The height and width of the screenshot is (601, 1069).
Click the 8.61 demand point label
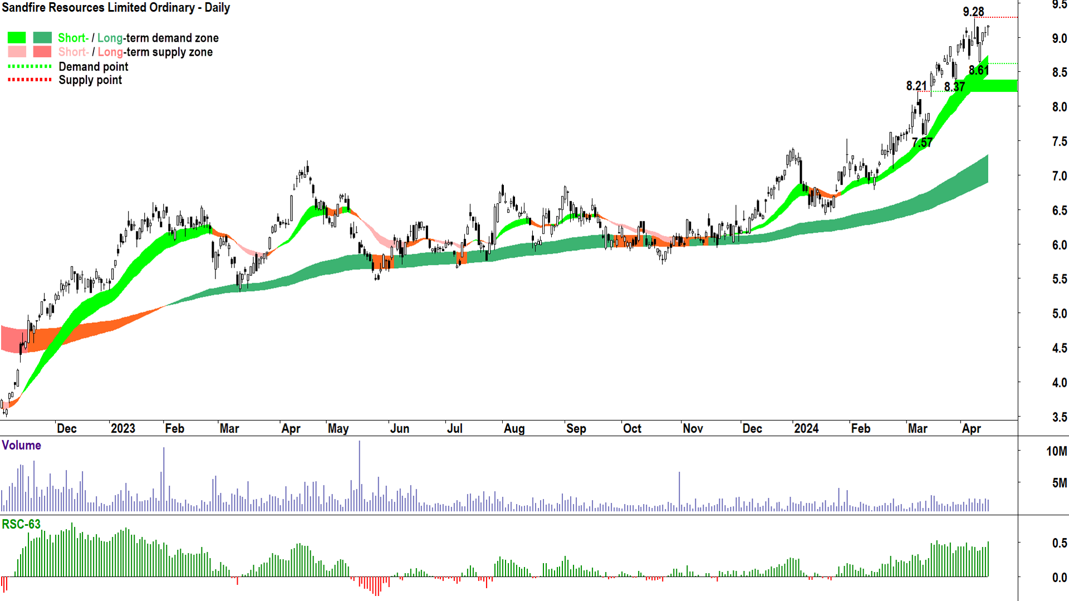pyautogui.click(x=978, y=70)
